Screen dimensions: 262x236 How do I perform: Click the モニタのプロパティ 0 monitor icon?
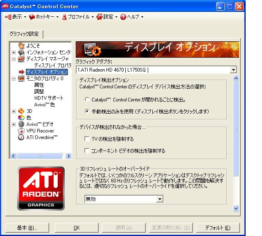point(21,79)
